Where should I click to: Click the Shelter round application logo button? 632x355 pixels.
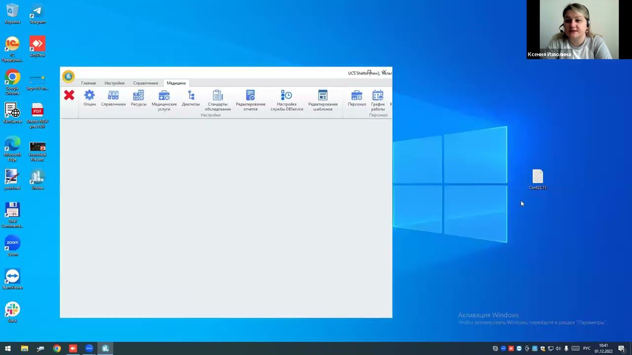tap(68, 76)
